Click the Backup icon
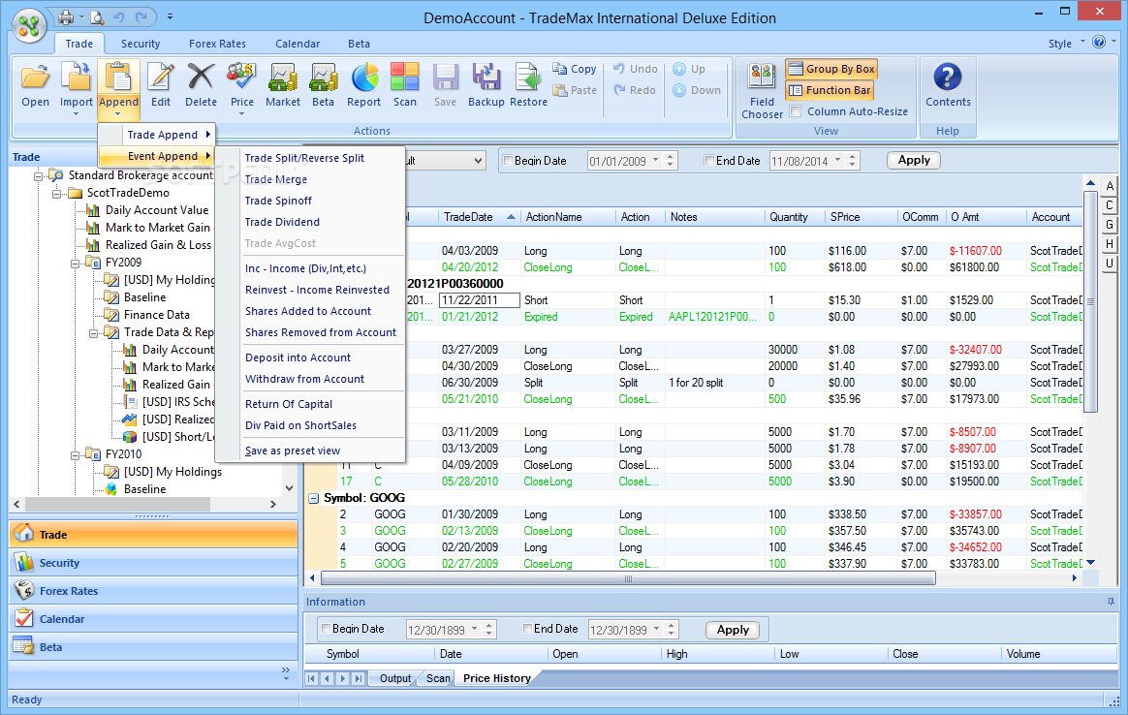Screen dimensions: 1128x715 pos(486,77)
